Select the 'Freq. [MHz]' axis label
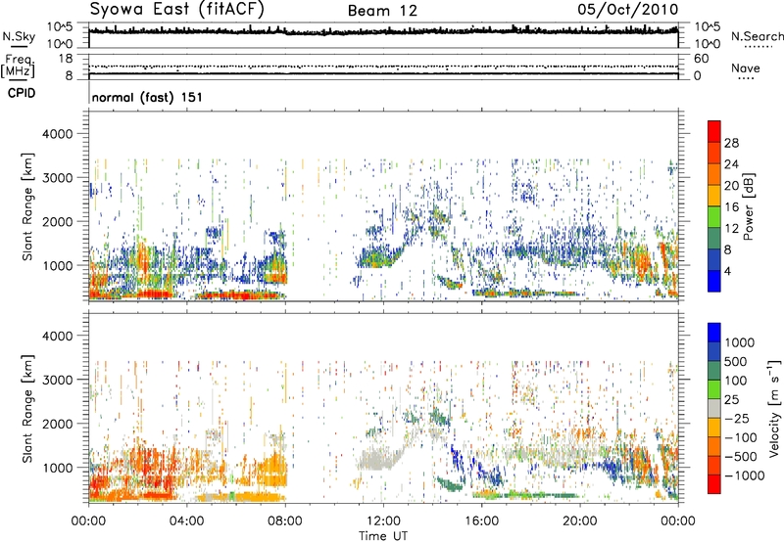Viewport: 784px width, 542px height. coord(18,67)
